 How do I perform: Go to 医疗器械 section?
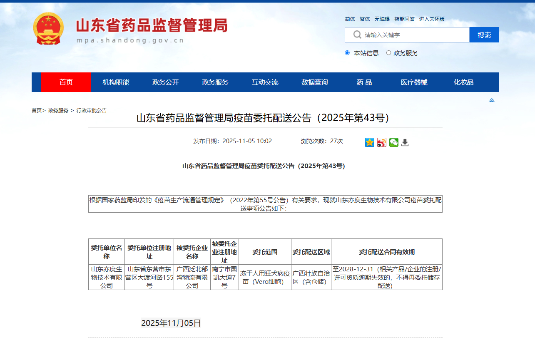coord(414,82)
